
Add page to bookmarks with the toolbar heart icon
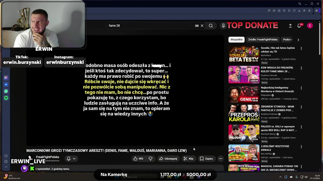[294, 11]
